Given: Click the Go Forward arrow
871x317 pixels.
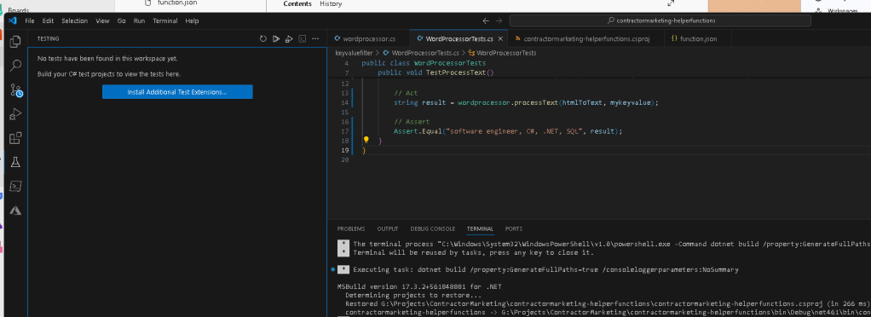Looking at the screenshot, I should [499, 20].
